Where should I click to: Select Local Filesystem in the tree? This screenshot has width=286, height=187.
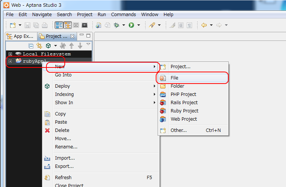(x=47, y=54)
